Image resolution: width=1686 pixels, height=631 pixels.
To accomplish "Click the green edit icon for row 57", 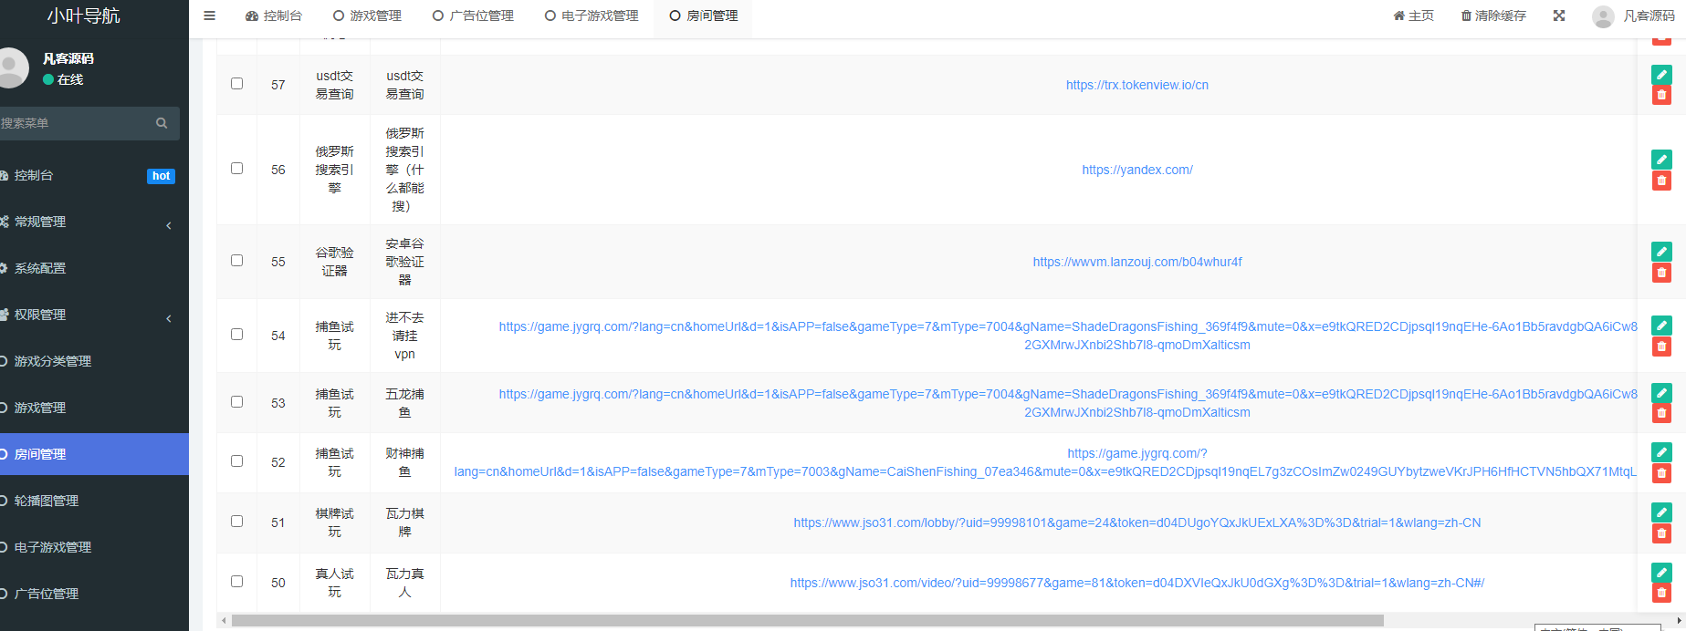I will [1661, 75].
